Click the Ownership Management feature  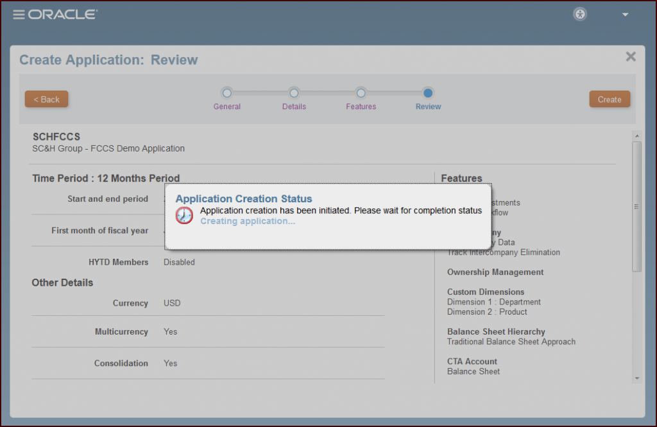[x=495, y=272]
